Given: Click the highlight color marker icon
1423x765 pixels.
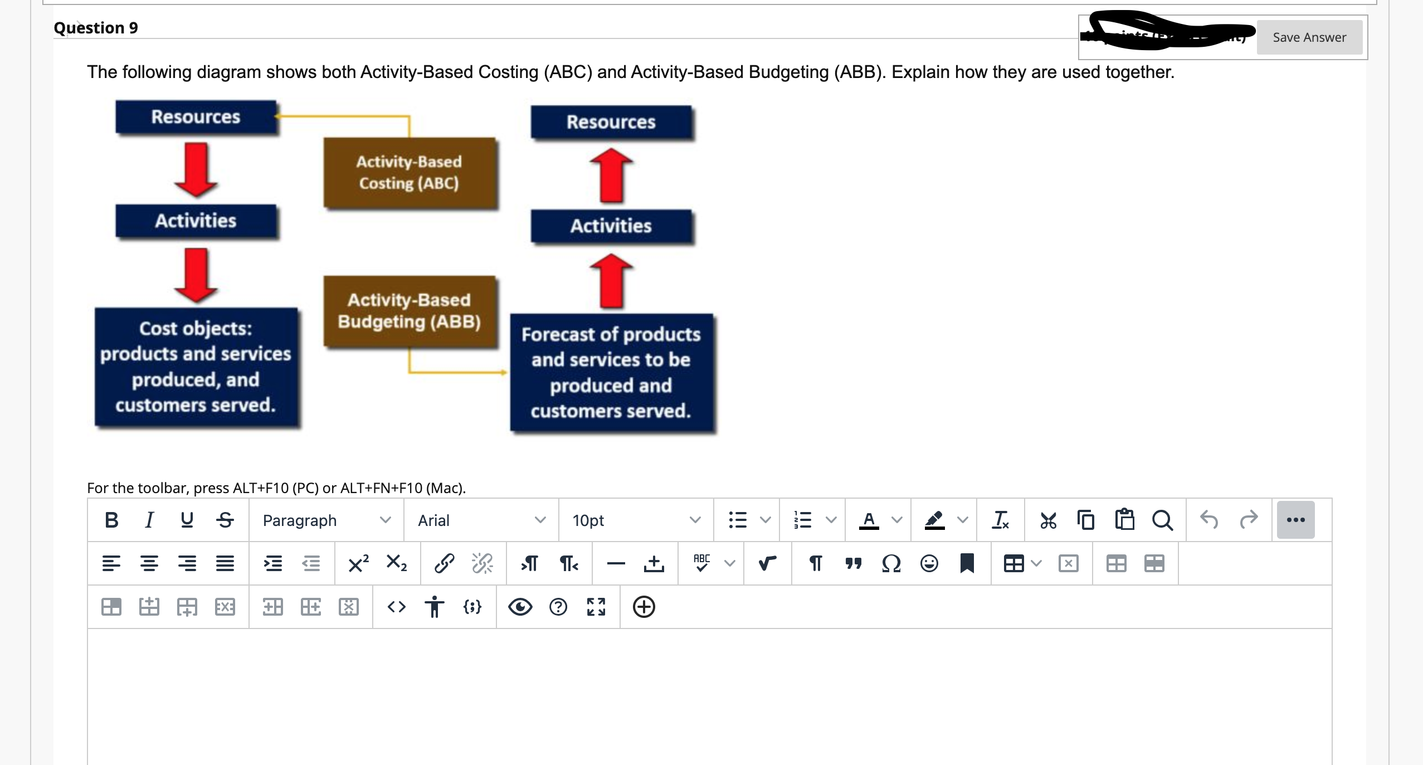Looking at the screenshot, I should point(934,520).
